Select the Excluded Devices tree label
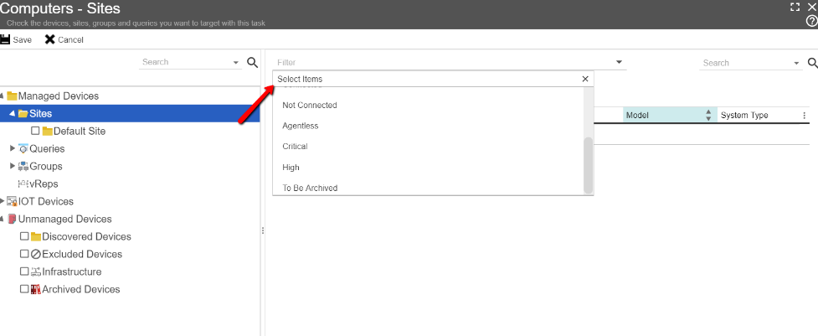Image resolution: width=818 pixels, height=336 pixels. tap(82, 254)
